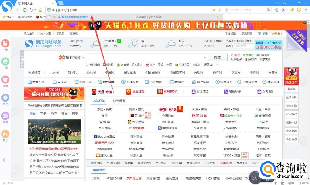Open the downloads arrow icon in toolbar
This screenshot has height=185, width=310.
pos(306,10)
